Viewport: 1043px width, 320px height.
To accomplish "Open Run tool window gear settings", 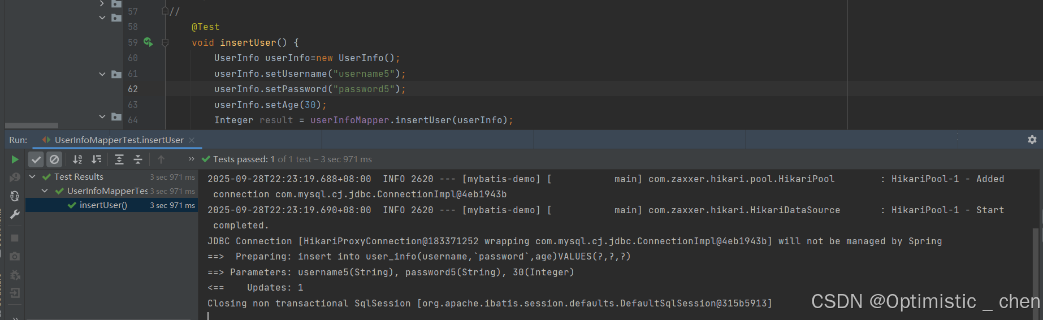I will [1032, 140].
